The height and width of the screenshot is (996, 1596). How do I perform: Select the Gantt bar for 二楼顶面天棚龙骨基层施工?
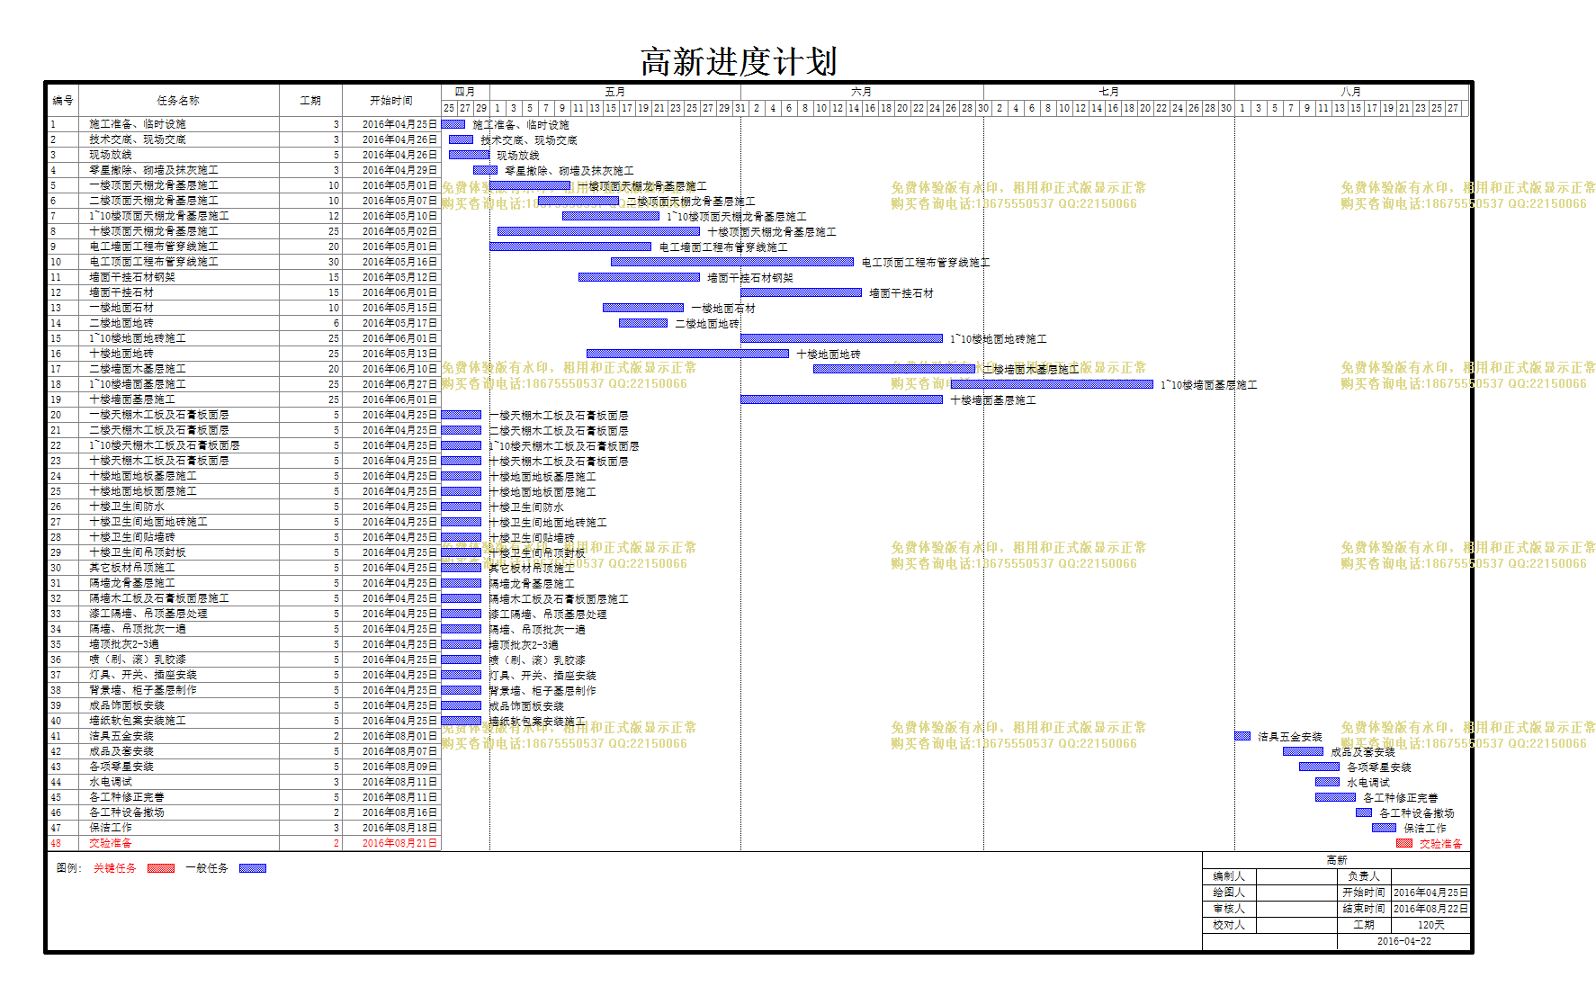[578, 201]
